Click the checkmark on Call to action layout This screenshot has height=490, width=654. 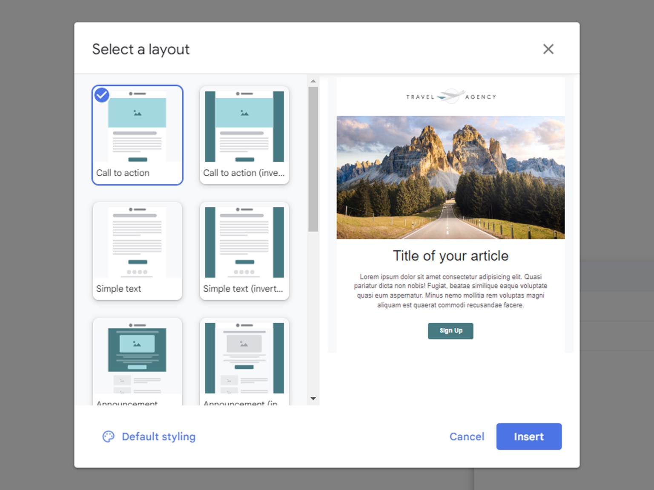coord(101,95)
